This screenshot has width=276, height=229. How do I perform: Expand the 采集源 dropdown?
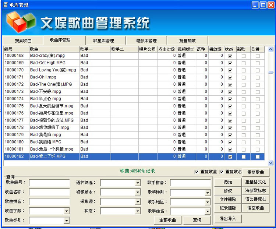coord(138,202)
